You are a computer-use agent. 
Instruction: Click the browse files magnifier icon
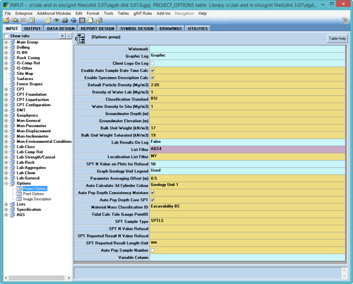pos(15,20)
